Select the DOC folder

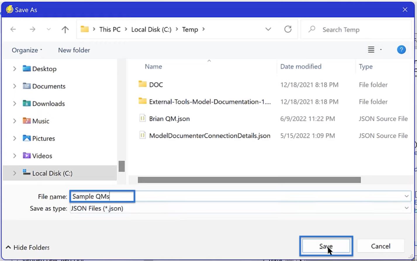[156, 85]
